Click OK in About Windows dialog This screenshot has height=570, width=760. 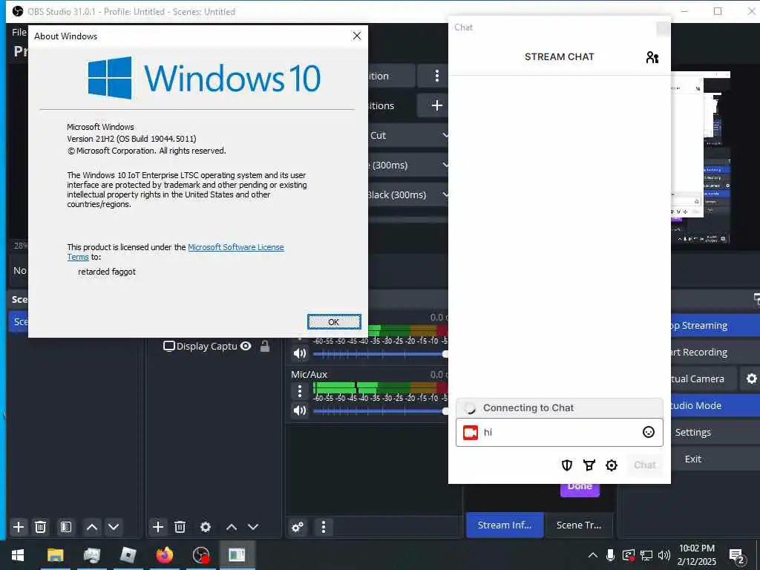coord(334,322)
